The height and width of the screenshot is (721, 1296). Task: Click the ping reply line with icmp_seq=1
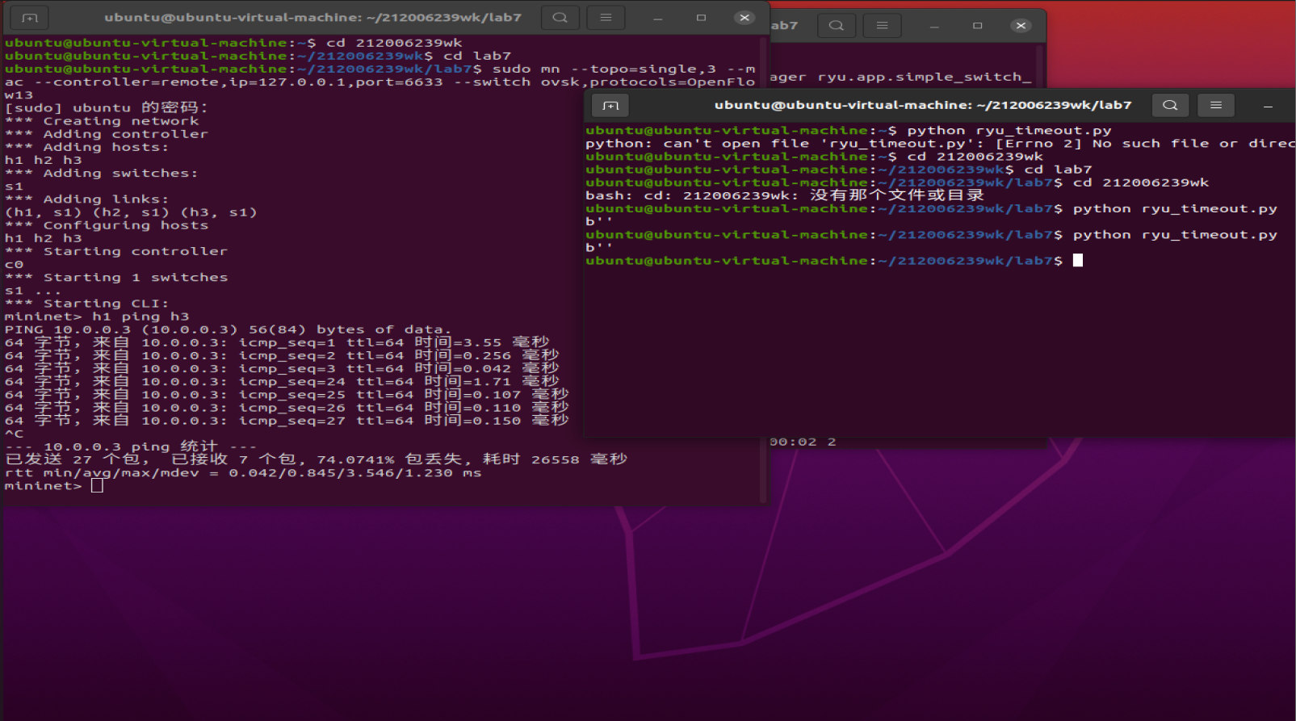(277, 342)
